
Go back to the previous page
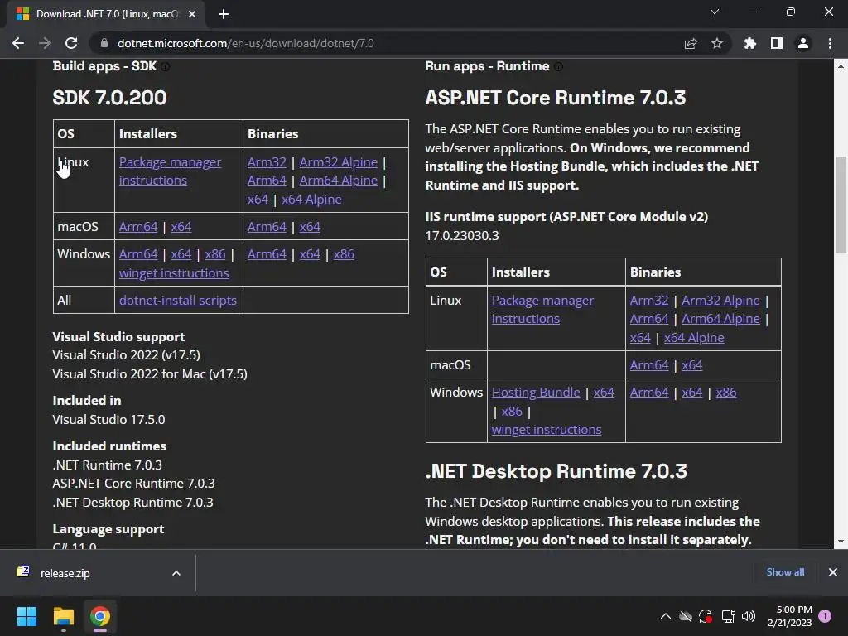pyautogui.click(x=18, y=43)
